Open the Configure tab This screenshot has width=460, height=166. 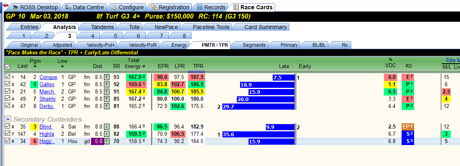(x=128, y=7)
